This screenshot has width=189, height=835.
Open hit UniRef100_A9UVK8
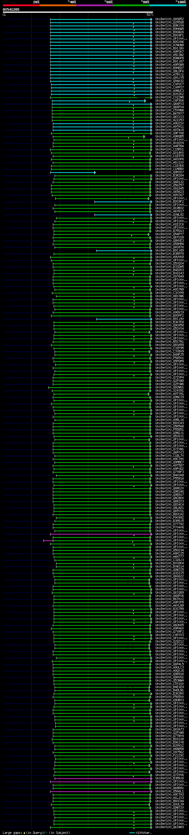point(170,257)
